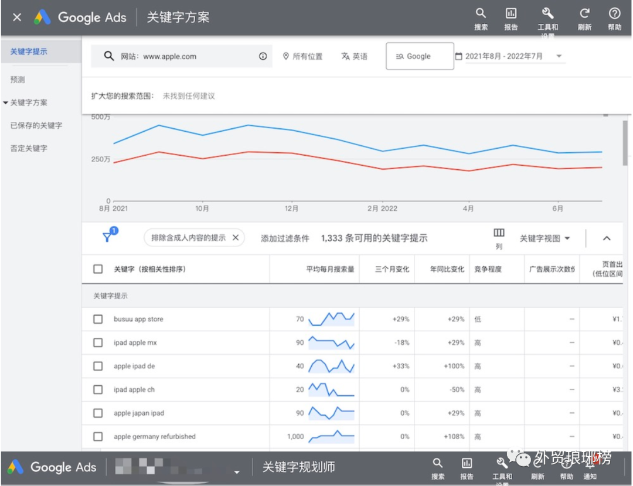The width and height of the screenshot is (633, 486).
Task: Check the apple ipad de row checkbox
Action: point(98,366)
